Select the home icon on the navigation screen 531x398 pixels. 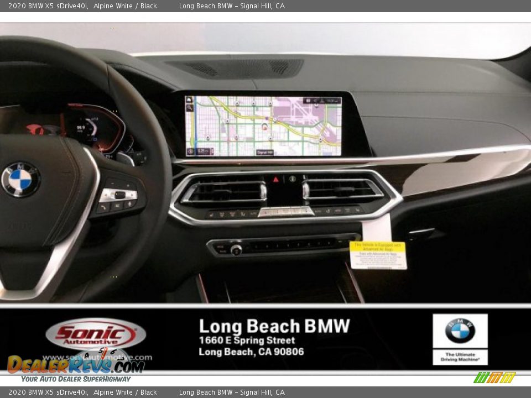[x=189, y=99]
